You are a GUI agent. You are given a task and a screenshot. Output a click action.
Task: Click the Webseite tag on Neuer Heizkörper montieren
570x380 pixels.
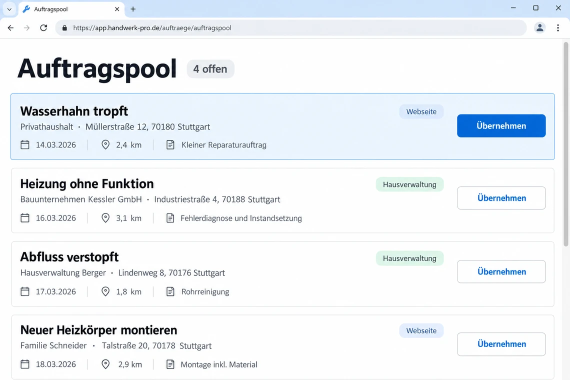point(421,330)
